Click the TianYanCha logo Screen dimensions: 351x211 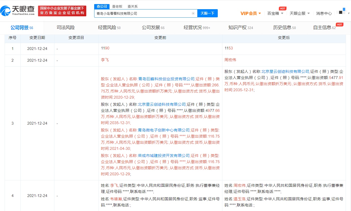(x=17, y=11)
